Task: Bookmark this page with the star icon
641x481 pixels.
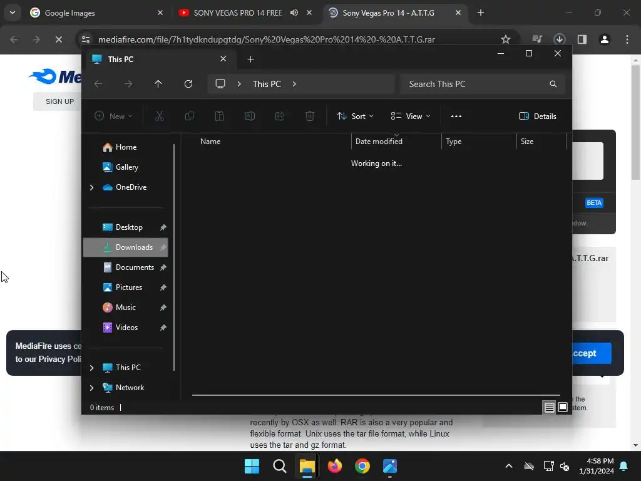Action: coord(506,39)
